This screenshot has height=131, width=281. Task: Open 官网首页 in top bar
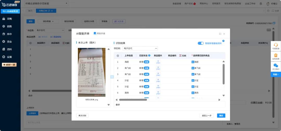coord(216,4)
